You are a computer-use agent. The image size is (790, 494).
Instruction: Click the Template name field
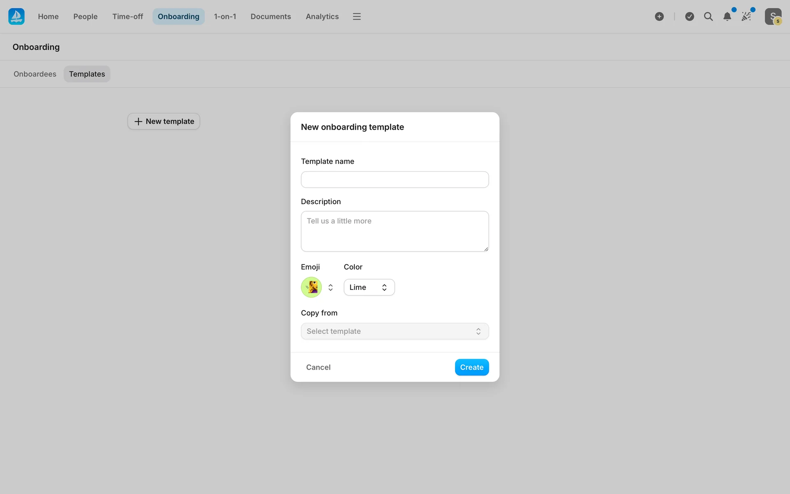click(395, 179)
